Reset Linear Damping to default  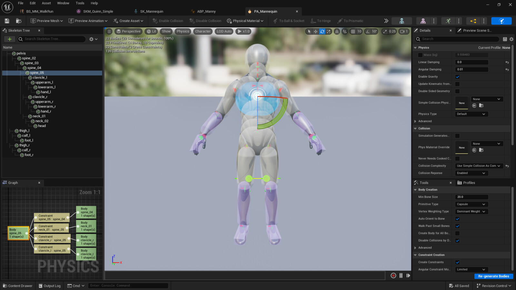(x=507, y=62)
